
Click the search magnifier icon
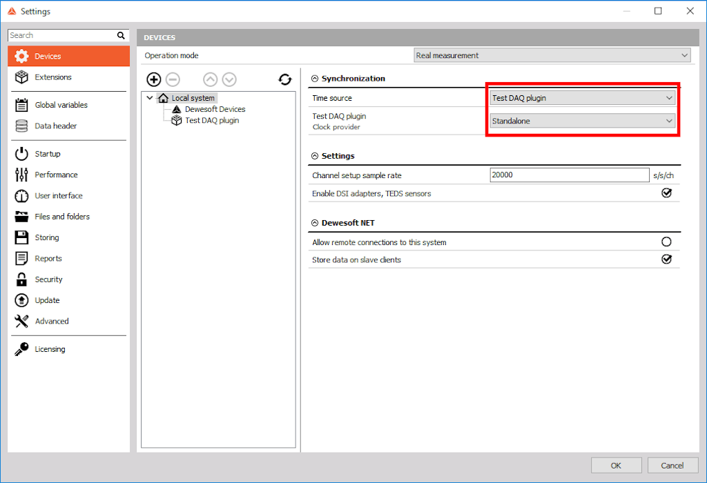[121, 35]
